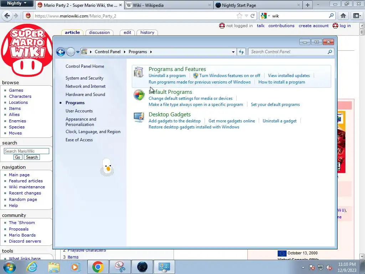Click the wiki Go button
Image resolution: width=365 pixels, height=274 pixels.
18,157
